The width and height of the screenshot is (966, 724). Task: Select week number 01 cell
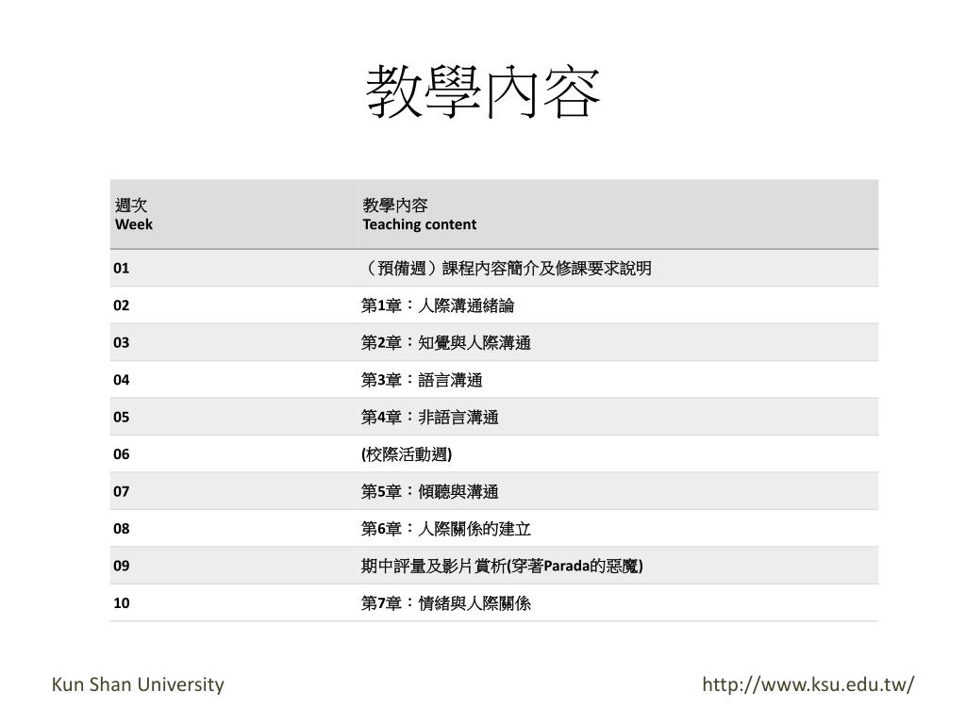click(x=234, y=268)
